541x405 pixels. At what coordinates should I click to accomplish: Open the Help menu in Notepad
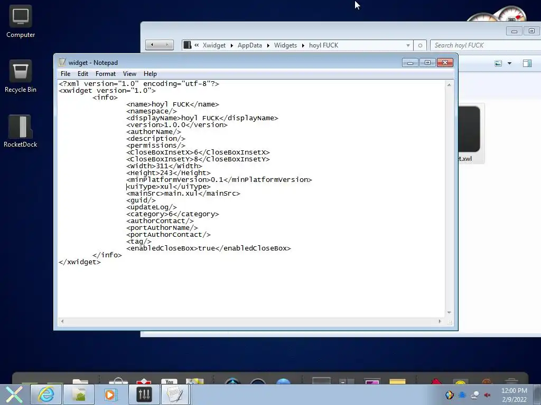coord(150,74)
